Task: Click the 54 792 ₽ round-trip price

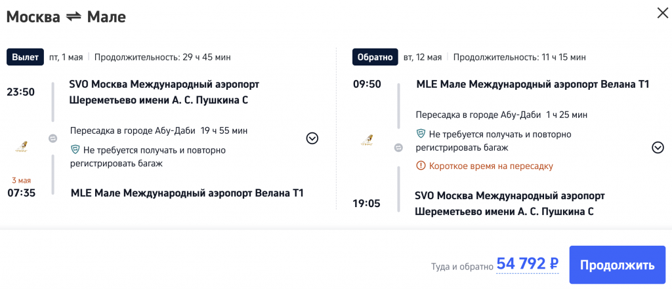Action: (527, 264)
